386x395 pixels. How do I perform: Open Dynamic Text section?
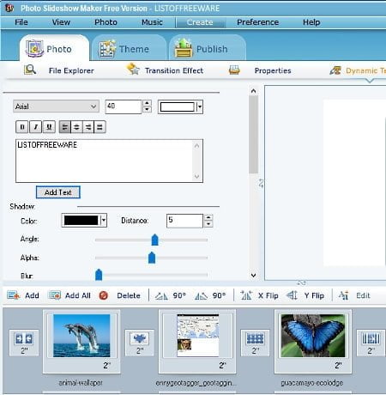[358, 70]
